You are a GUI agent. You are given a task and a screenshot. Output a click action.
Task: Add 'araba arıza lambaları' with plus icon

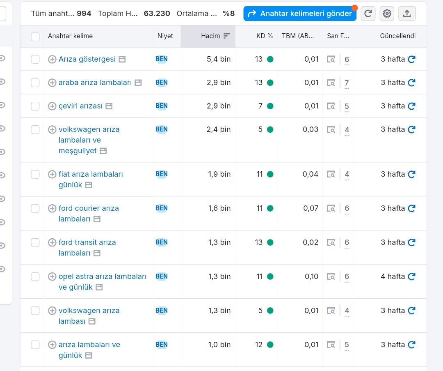pos(52,83)
